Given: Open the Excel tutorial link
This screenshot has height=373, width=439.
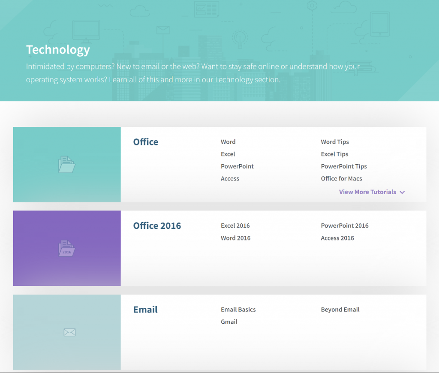Looking at the screenshot, I should click(x=228, y=154).
